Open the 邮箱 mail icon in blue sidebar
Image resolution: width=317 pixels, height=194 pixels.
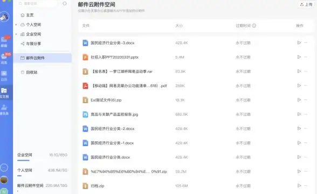[4, 40]
